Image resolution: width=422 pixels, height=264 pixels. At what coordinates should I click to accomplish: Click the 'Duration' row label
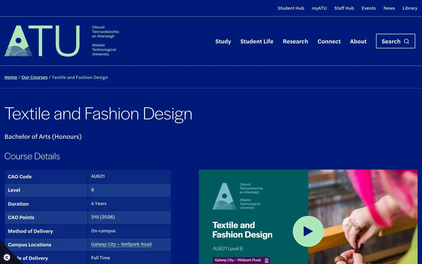tap(18, 204)
